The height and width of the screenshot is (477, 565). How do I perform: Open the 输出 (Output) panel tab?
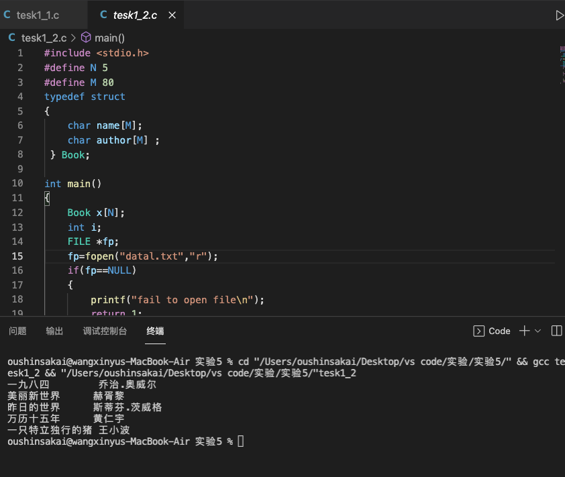click(54, 331)
